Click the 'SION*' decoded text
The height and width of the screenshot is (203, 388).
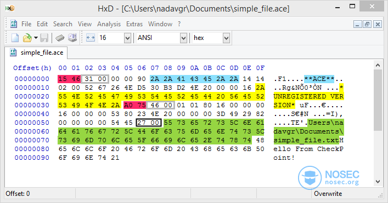pos(284,105)
